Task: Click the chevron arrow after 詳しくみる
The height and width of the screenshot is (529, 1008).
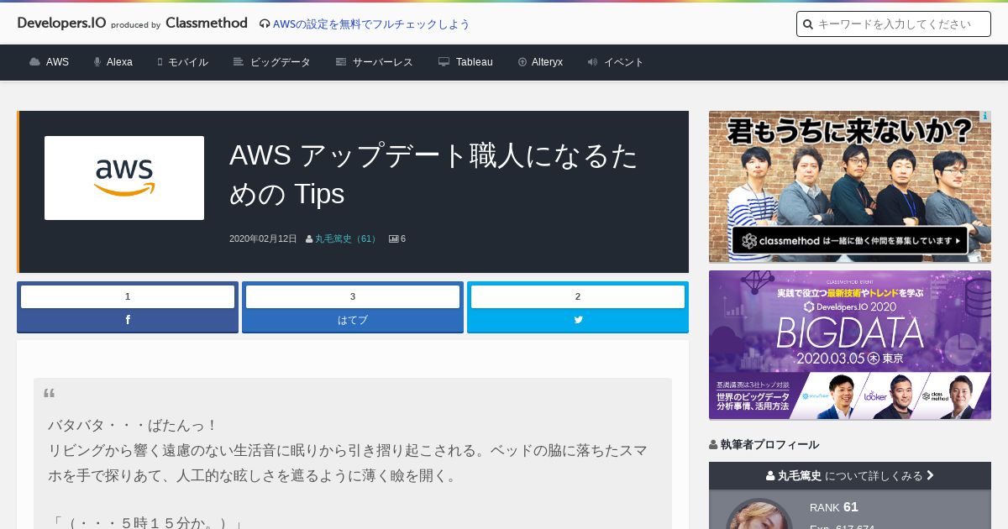Action: coord(930,475)
